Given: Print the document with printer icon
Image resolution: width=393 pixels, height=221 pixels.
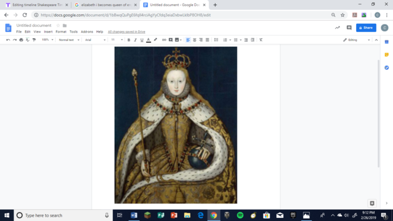Looking at the screenshot, I should pos(21,40).
